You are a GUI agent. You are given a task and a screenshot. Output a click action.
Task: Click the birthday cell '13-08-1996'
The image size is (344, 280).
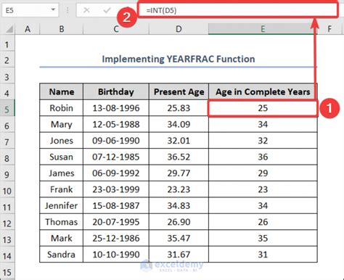pyautogui.click(x=116, y=108)
